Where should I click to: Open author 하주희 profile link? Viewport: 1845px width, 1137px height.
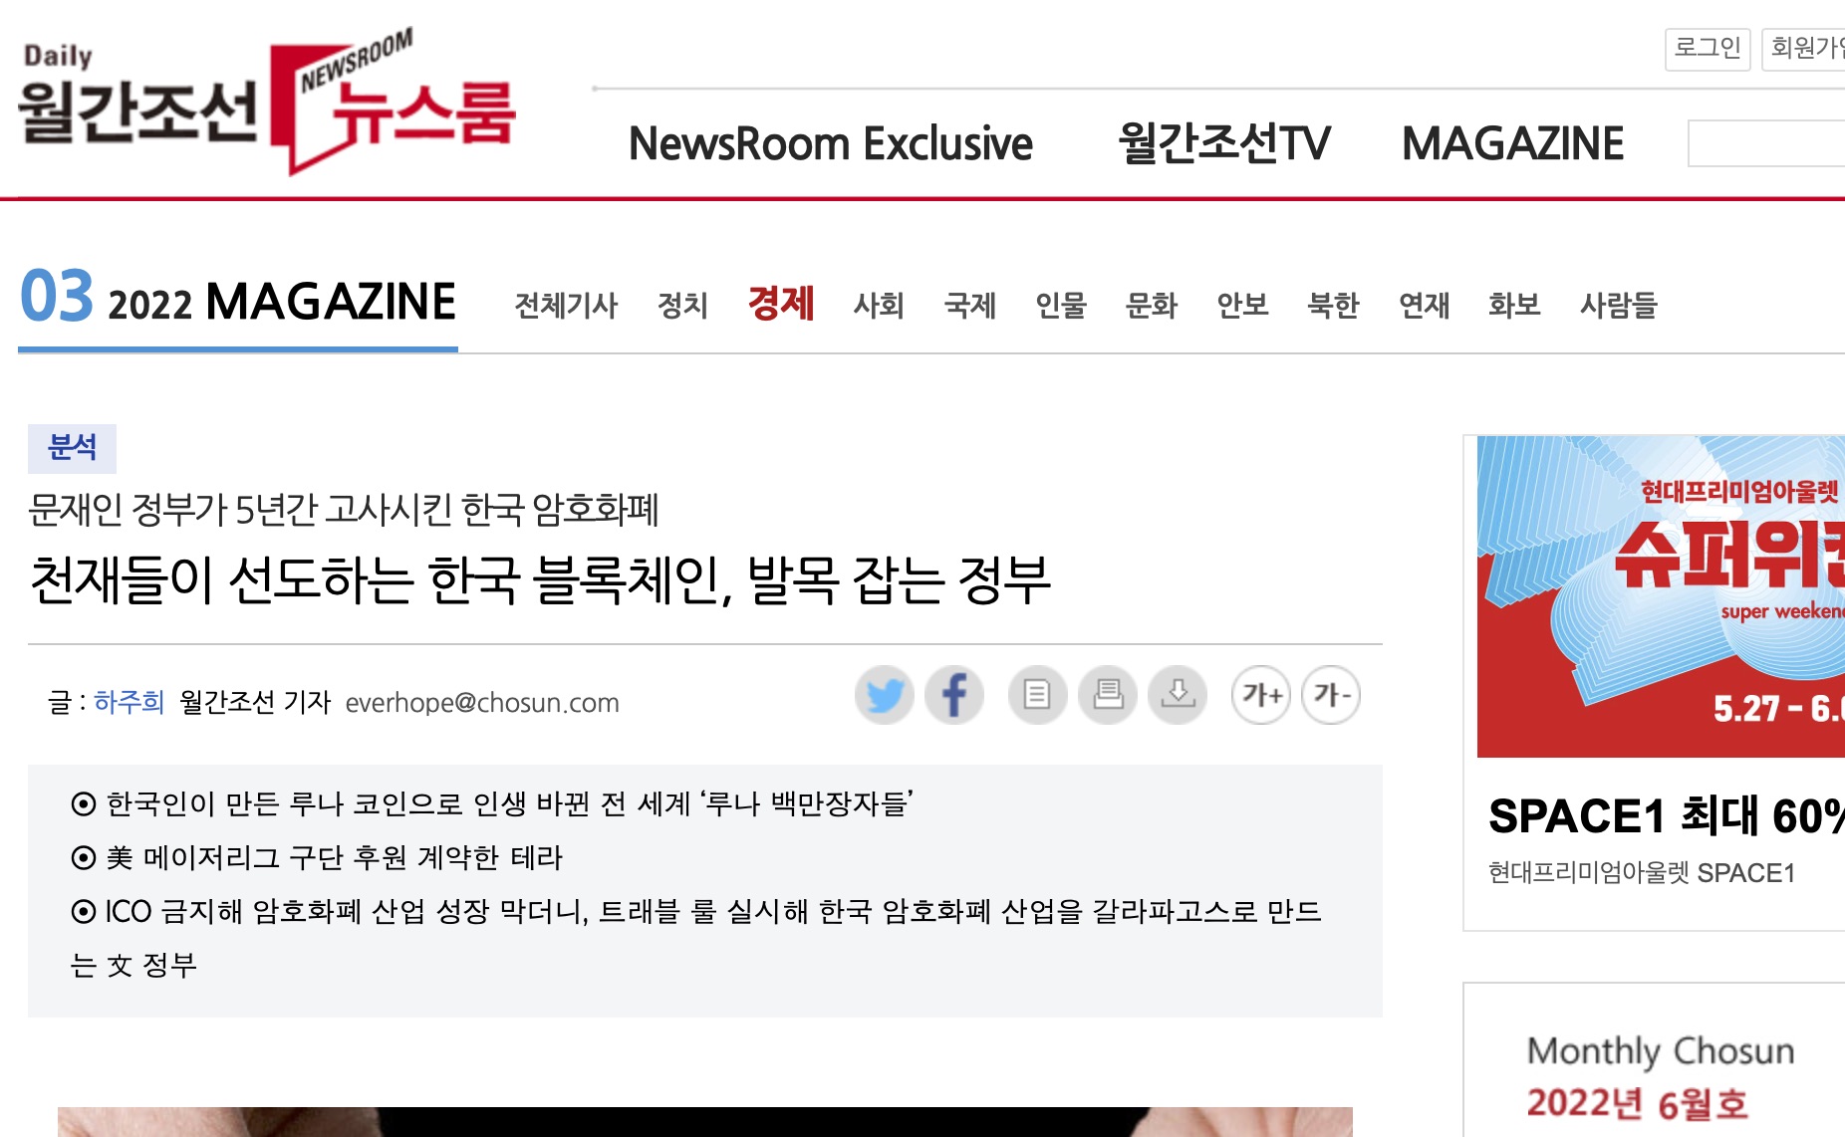pos(129,702)
